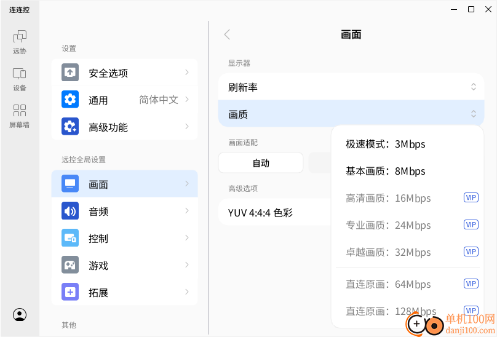Click VIP badge beside 专业画质 24Mbps
Image resolution: width=497 pixels, height=337 pixels.
coord(471,224)
